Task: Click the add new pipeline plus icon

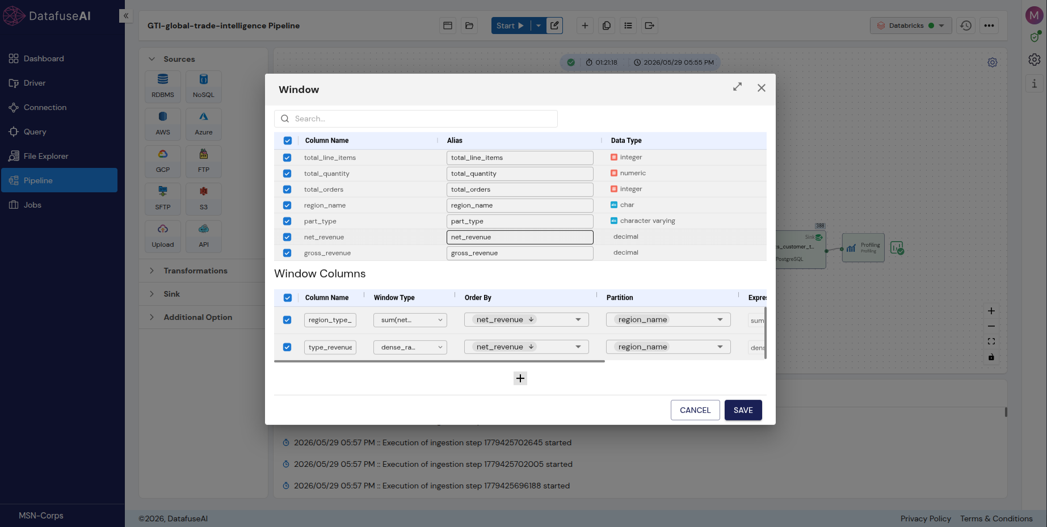Action: tap(585, 26)
